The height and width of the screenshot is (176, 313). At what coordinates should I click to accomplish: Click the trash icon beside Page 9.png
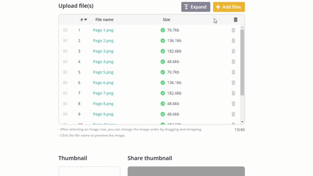233,114
